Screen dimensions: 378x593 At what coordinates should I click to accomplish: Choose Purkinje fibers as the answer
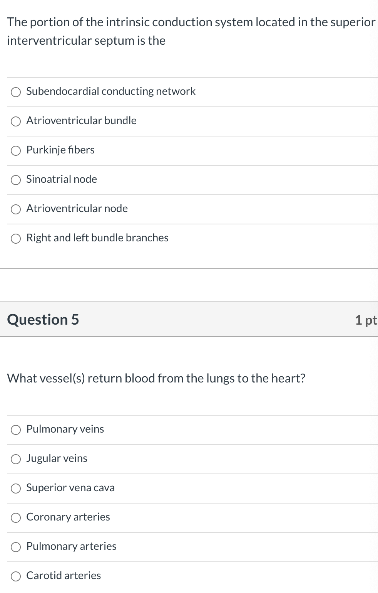tap(16, 151)
